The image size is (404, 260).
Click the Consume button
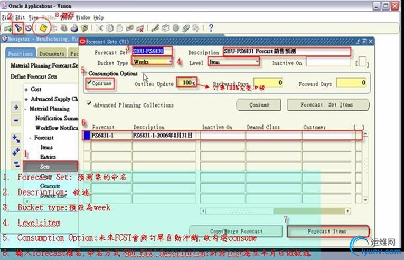[x=259, y=105]
